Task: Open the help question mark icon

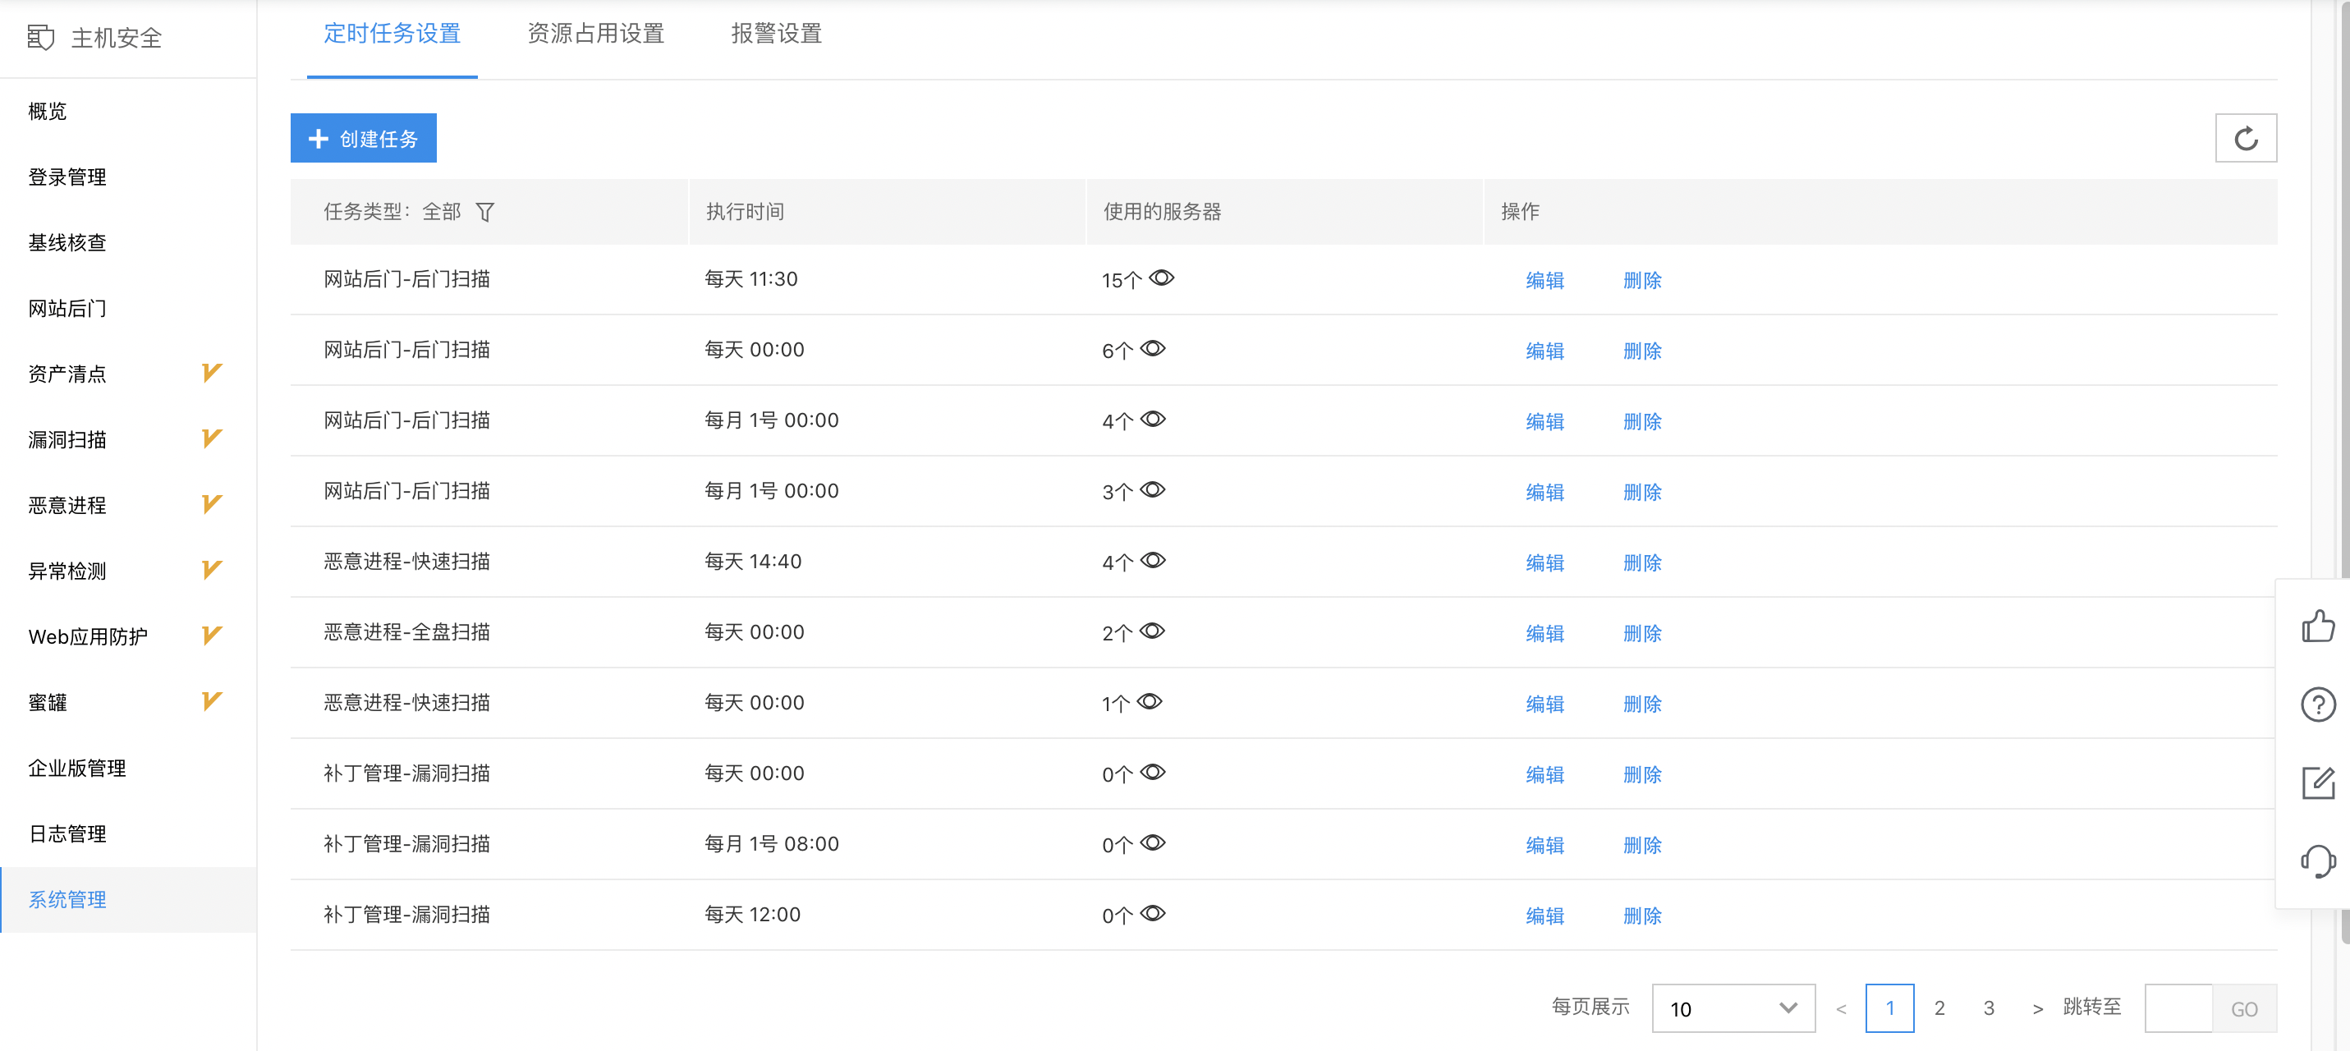Action: click(x=2317, y=704)
